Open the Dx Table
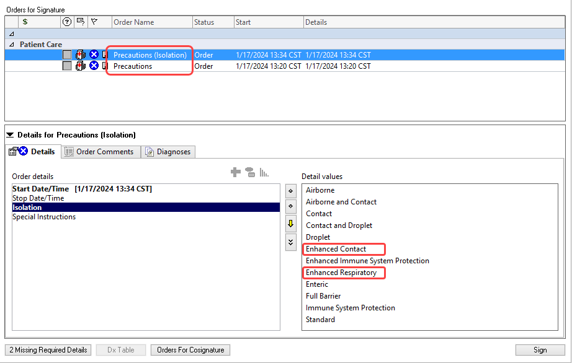572x363 pixels. [x=120, y=349]
